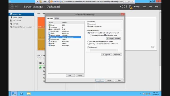This screenshot has height=96, width=170.
Task: Select the CD/DVD (IDE) device row
Action: 65,31
